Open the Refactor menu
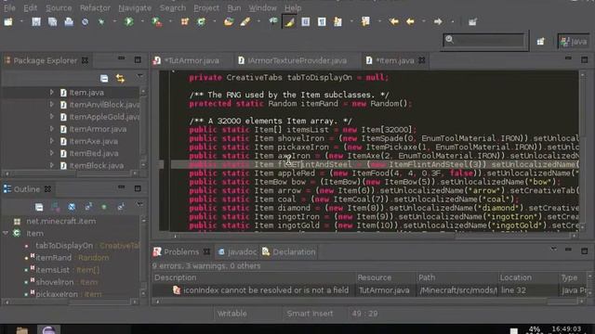The height and width of the screenshot is (334, 595). 95,7
